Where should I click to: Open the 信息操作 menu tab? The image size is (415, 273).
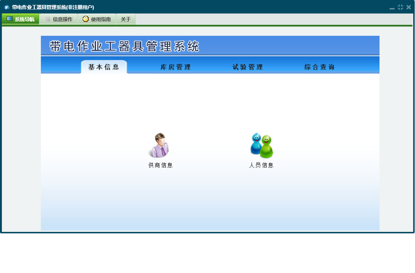[x=59, y=19]
